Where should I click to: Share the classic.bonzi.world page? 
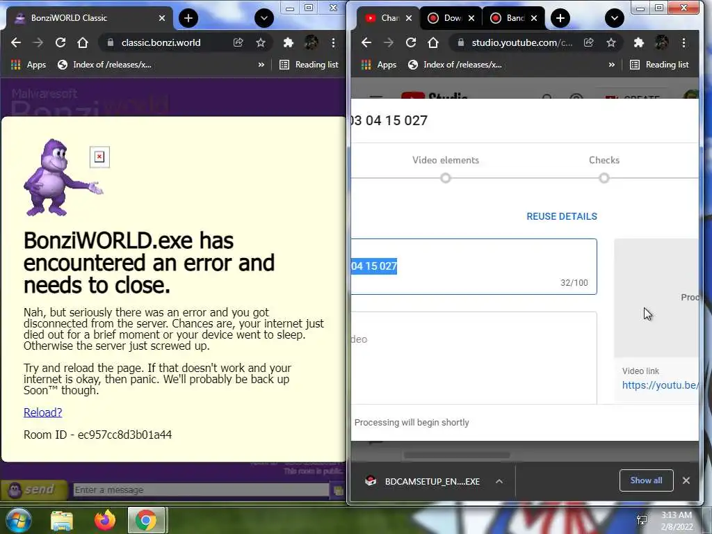(x=238, y=42)
